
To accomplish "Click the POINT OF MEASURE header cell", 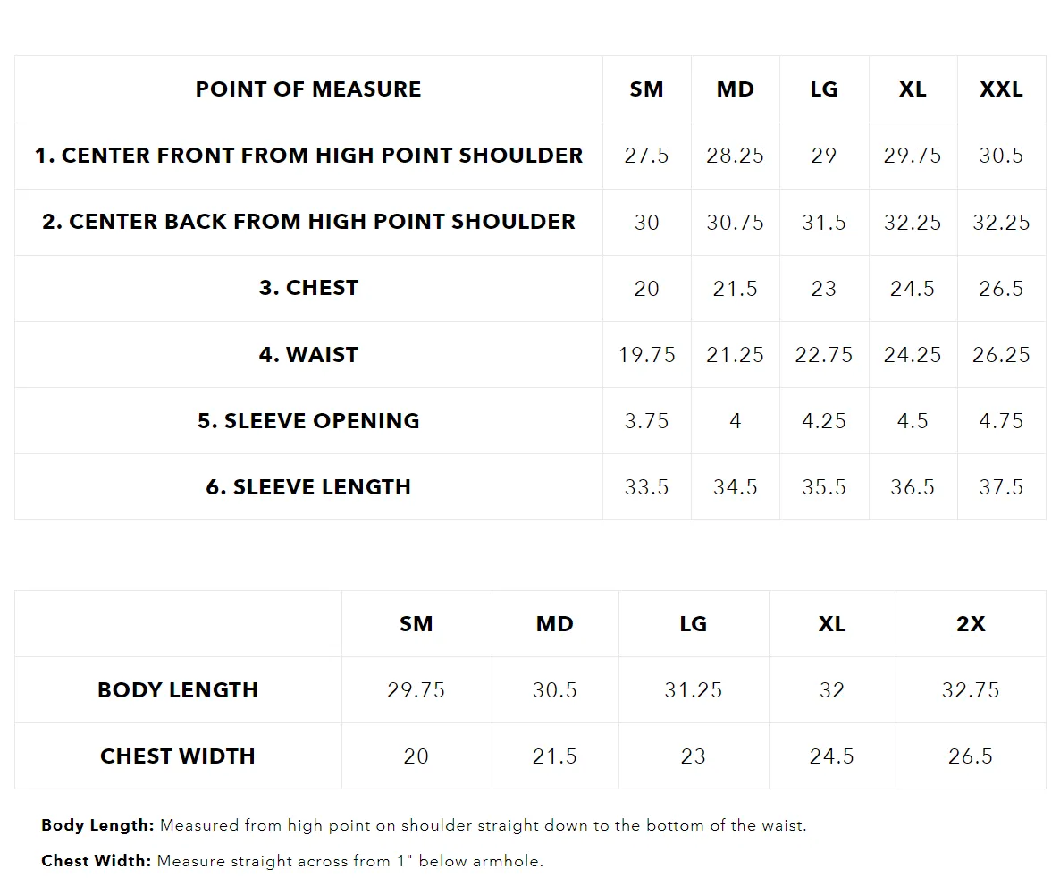I will (308, 89).
